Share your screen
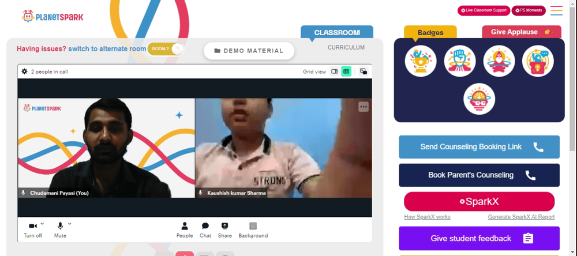The height and width of the screenshot is (256, 577). click(225, 230)
